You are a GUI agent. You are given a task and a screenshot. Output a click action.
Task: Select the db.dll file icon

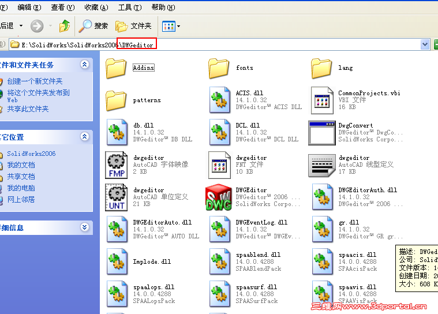click(117, 132)
